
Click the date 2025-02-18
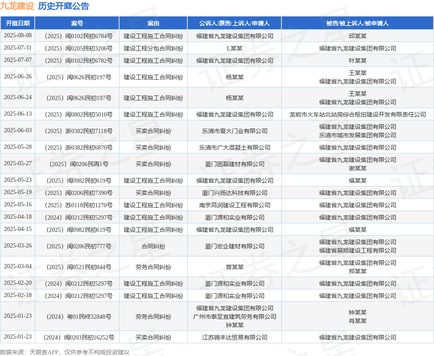[x=18, y=295]
